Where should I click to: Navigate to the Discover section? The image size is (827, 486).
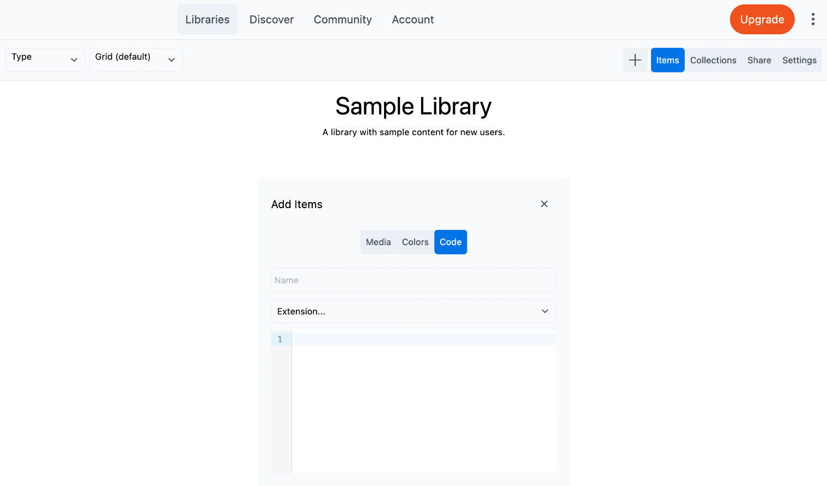tap(271, 19)
